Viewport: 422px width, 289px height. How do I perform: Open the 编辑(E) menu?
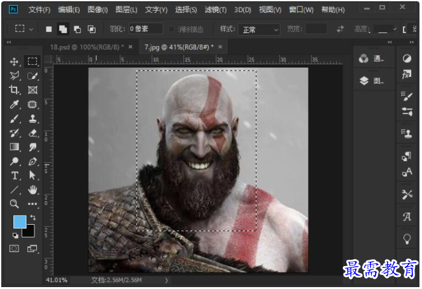click(x=69, y=10)
